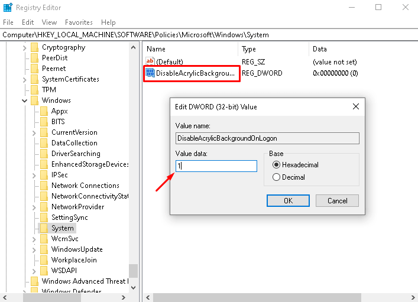
Task: Click the (Default) string value icon
Action: tap(150, 61)
